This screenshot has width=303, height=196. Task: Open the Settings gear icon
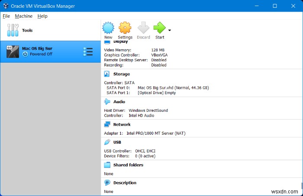125,28
